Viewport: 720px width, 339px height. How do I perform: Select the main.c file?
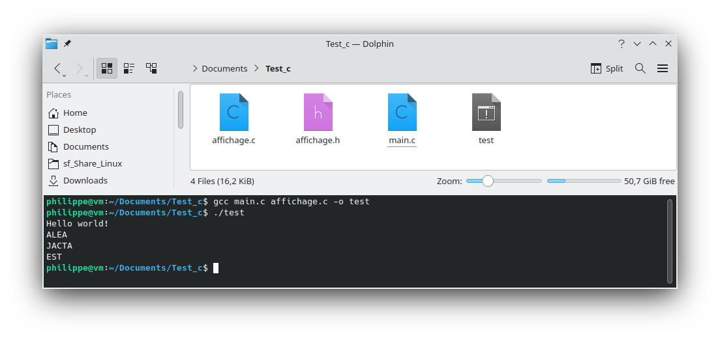click(x=402, y=118)
